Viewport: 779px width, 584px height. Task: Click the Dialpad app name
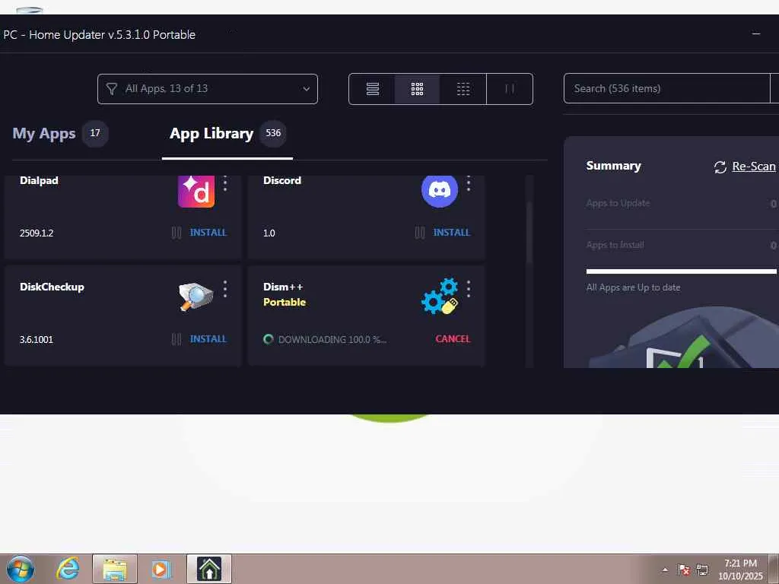point(40,181)
